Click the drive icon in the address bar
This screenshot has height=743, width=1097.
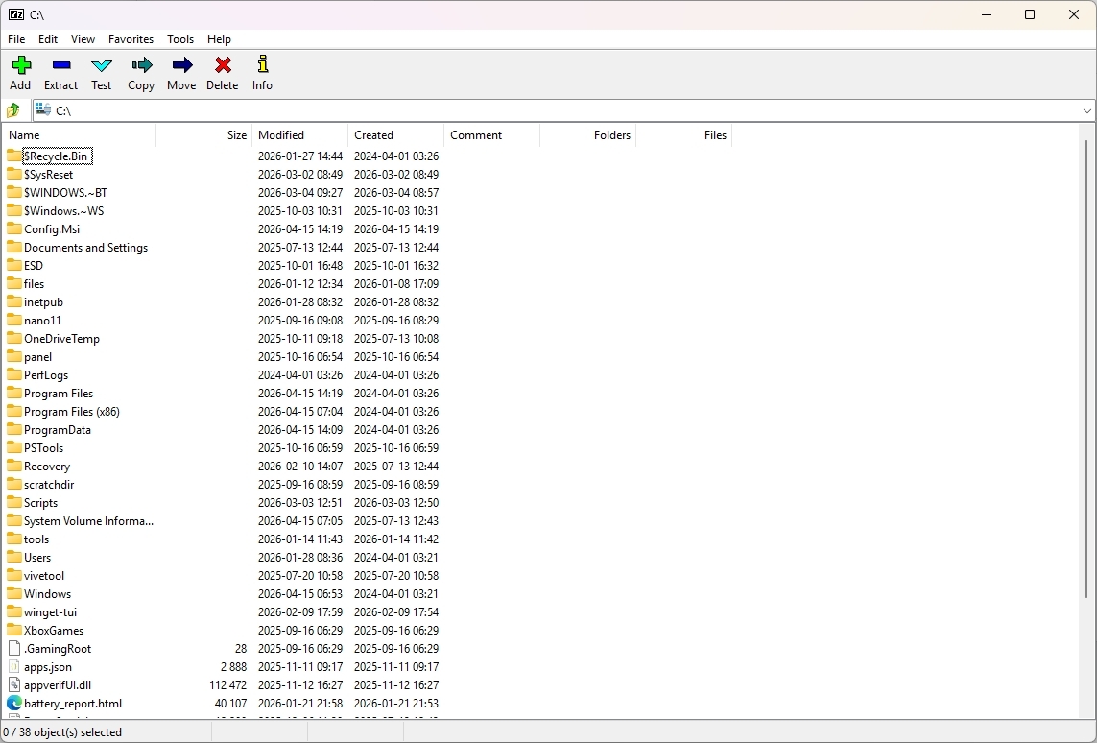coord(43,109)
